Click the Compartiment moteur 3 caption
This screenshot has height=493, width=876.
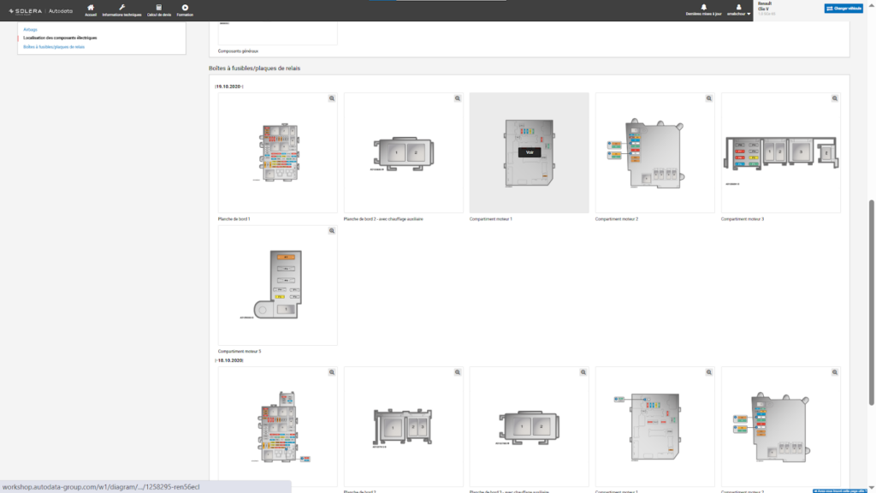point(742,219)
